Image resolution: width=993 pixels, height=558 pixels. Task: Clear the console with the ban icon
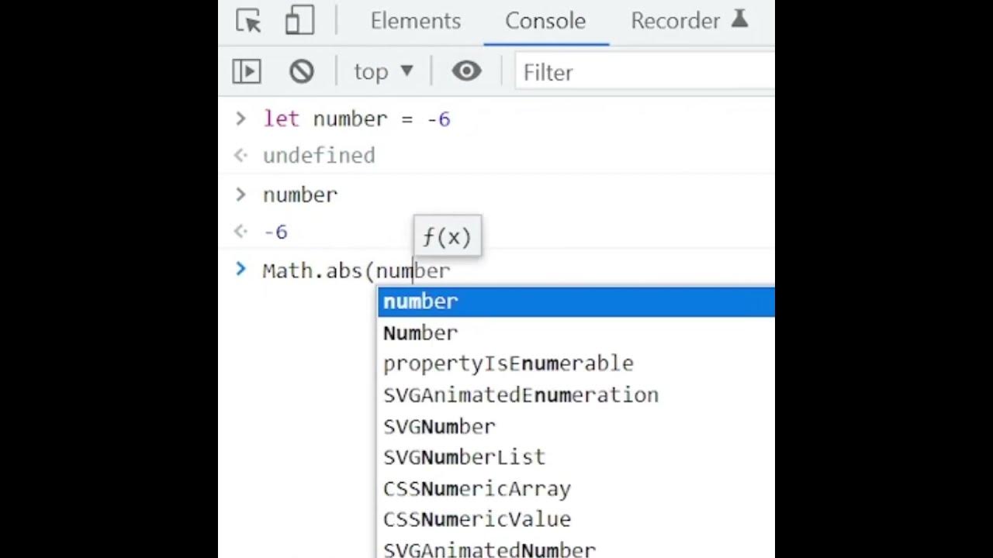(x=302, y=72)
